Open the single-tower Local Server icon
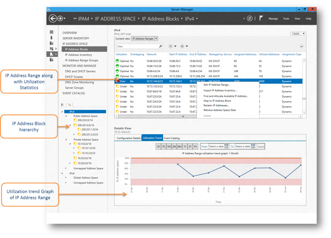The height and width of the screenshot is (238, 331). (51, 38)
